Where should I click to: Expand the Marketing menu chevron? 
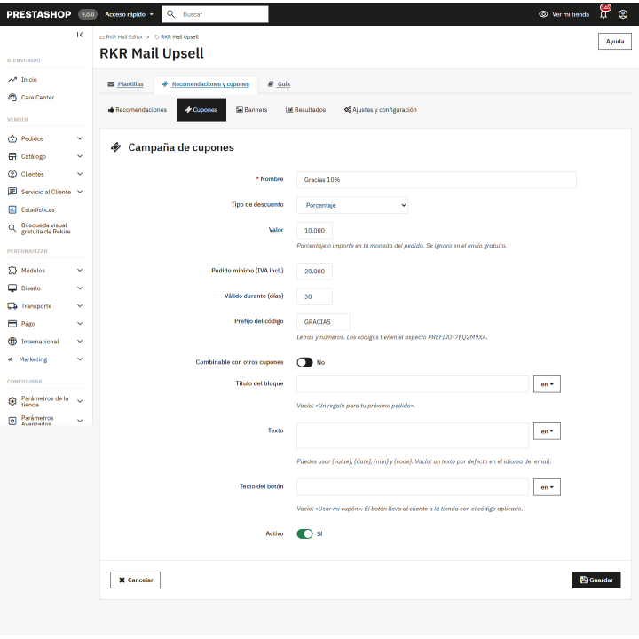click(x=80, y=359)
